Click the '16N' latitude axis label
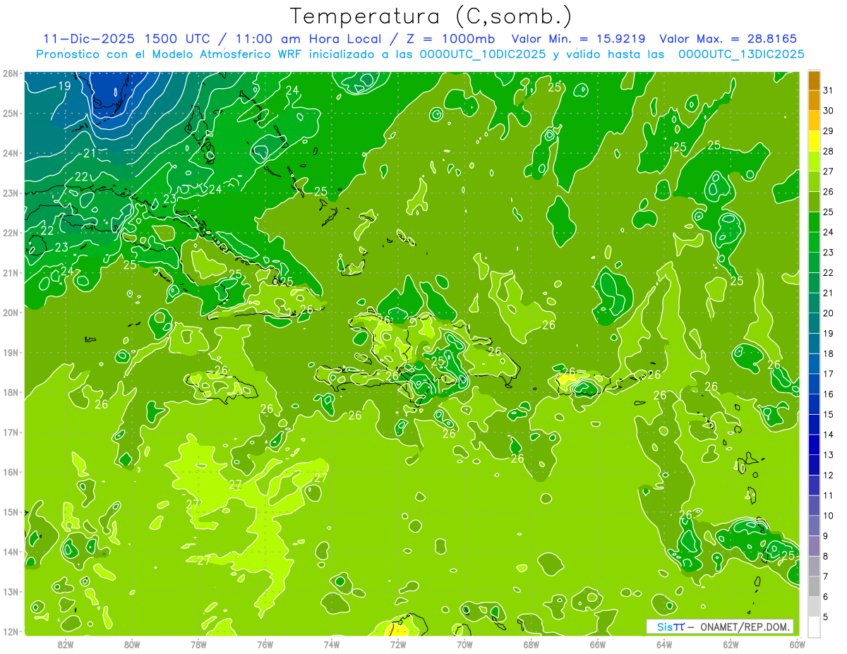Image resolution: width=847 pixels, height=654 pixels. 11,472
